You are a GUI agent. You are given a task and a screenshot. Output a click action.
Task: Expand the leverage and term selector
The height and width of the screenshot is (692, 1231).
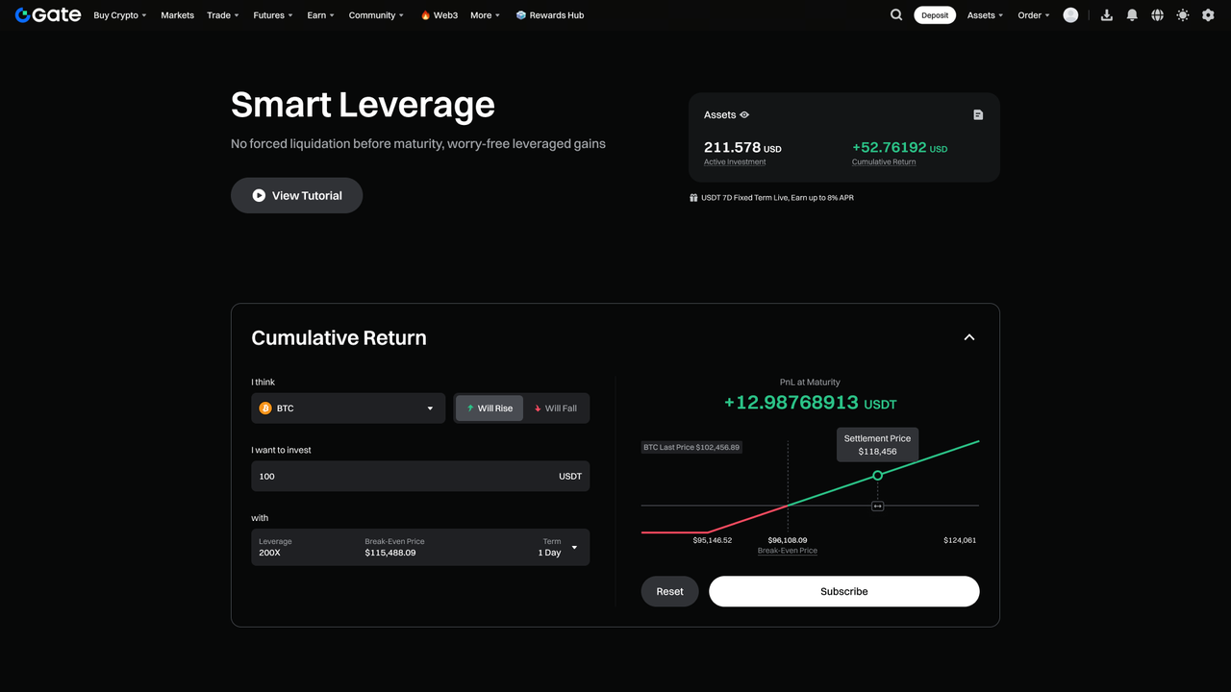[574, 547]
